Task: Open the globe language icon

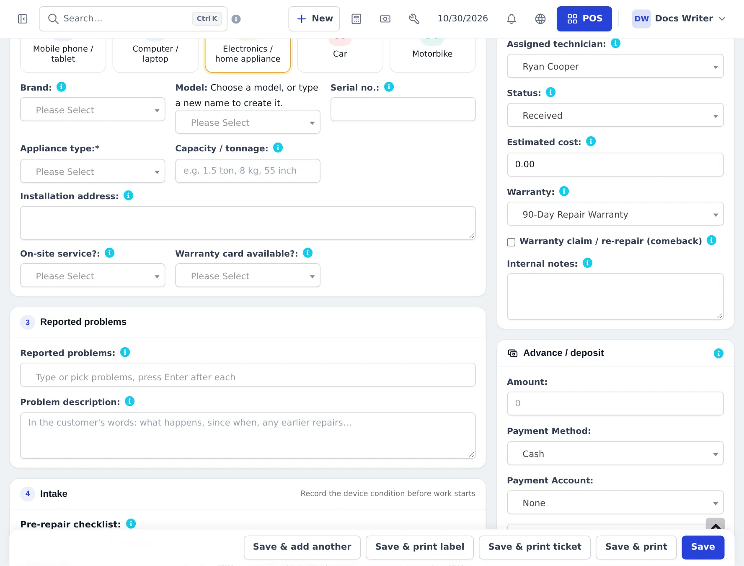Action: (x=540, y=19)
